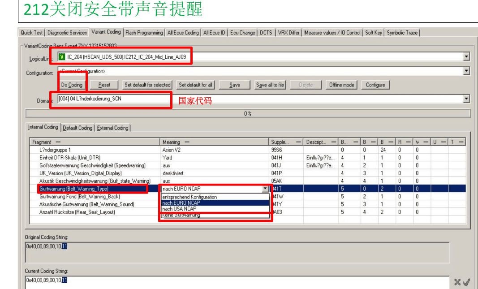Click the Fragment column filter icon

[58, 142]
